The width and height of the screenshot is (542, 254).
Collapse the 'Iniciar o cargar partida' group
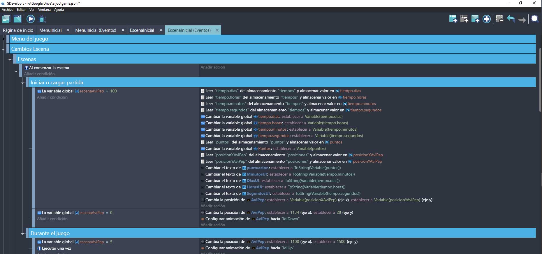[x=23, y=83]
